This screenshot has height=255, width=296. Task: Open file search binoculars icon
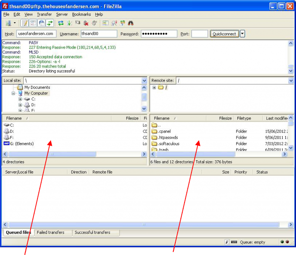(x=130, y=23)
